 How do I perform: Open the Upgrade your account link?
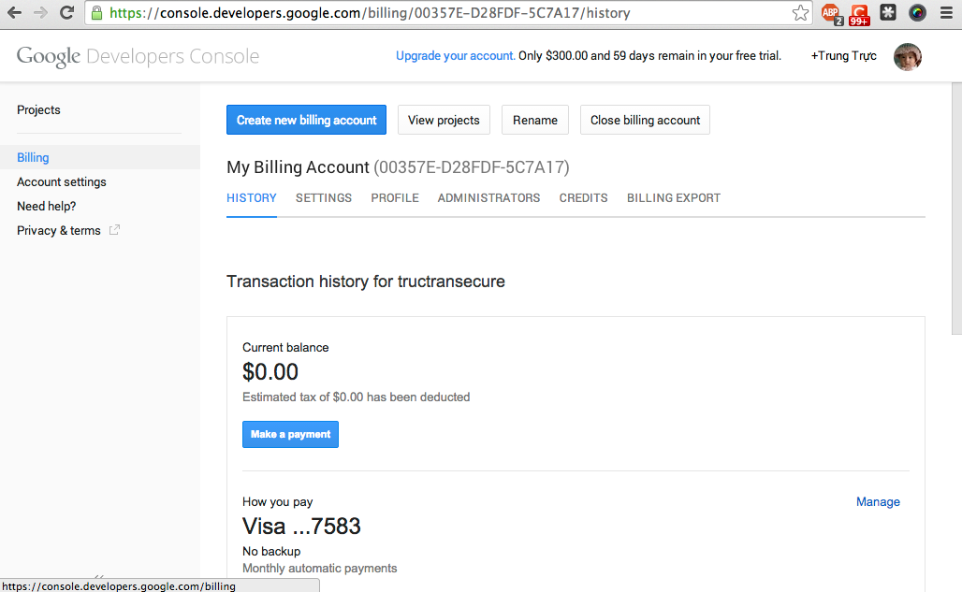(455, 56)
